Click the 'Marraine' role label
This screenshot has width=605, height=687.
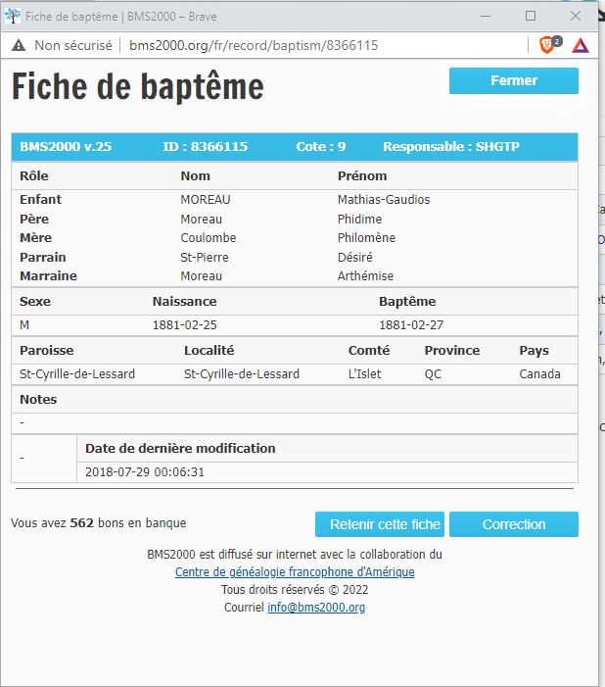coord(48,276)
